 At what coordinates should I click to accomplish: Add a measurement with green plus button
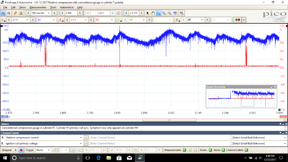click(x=184, y=150)
